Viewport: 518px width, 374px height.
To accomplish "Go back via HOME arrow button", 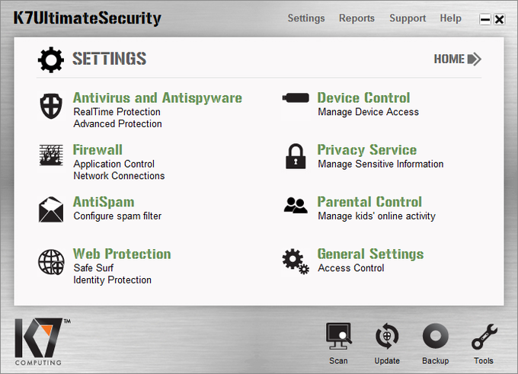I will point(457,59).
